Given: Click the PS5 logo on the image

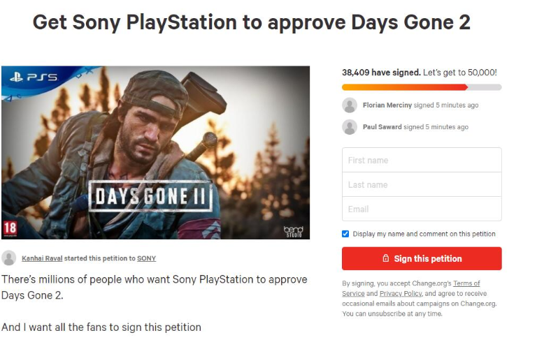Looking at the screenshot, I should (x=33, y=77).
